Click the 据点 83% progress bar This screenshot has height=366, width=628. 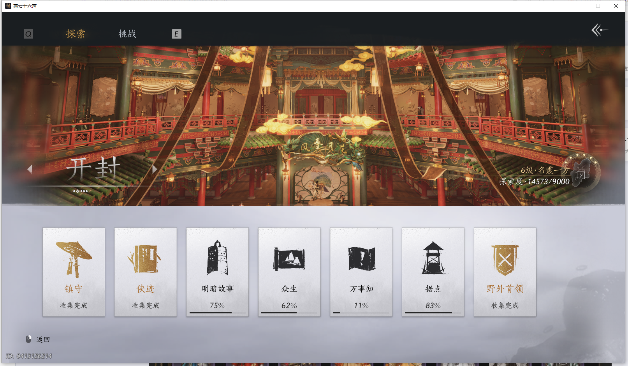433,313
